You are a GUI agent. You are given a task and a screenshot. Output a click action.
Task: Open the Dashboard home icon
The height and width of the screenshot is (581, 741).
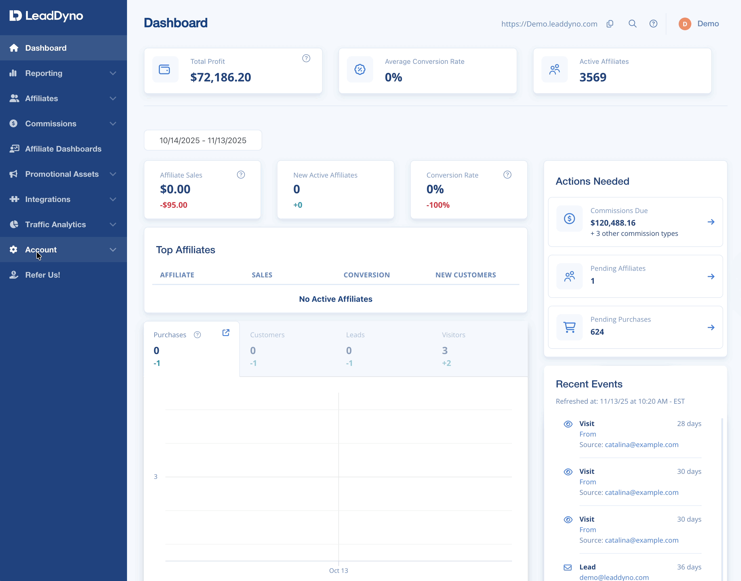tap(14, 48)
